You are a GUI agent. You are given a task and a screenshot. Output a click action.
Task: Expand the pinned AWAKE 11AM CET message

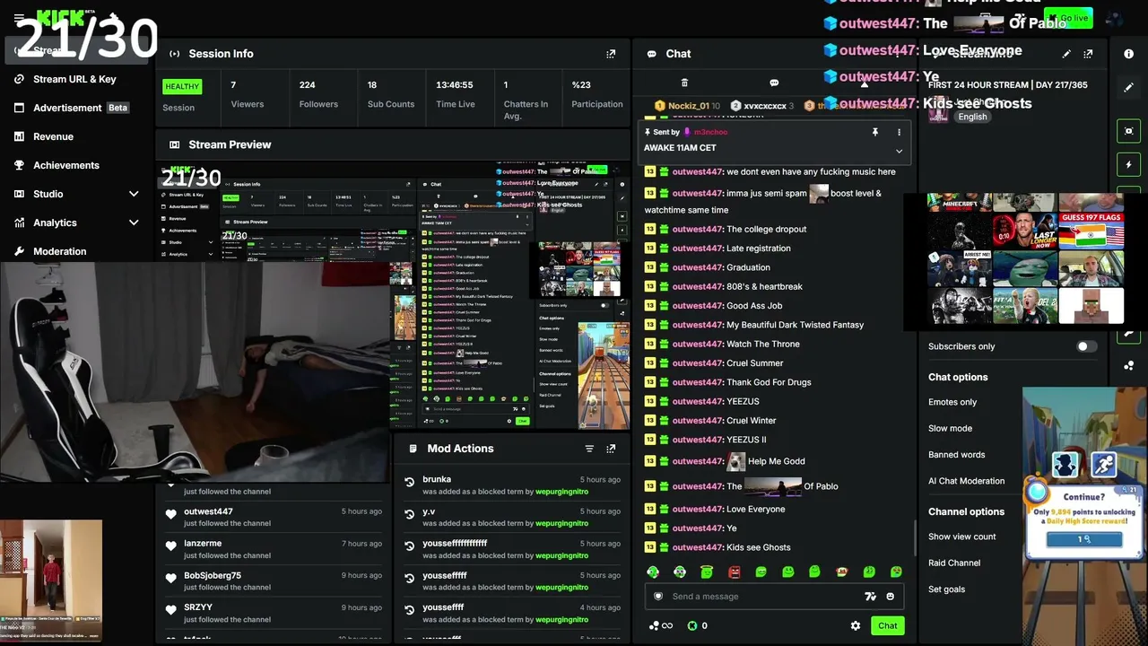899,151
